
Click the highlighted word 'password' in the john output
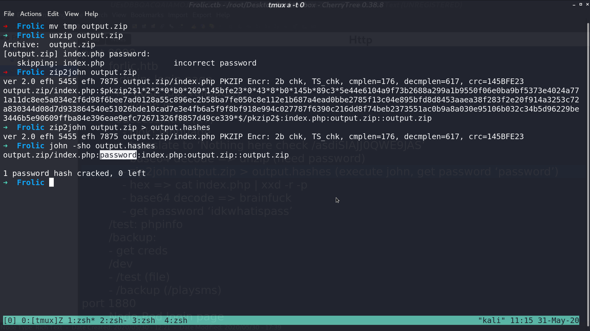pyautogui.click(x=118, y=155)
